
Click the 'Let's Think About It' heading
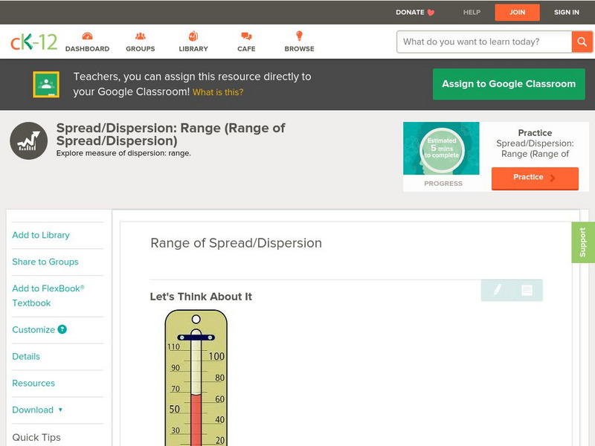(x=201, y=297)
